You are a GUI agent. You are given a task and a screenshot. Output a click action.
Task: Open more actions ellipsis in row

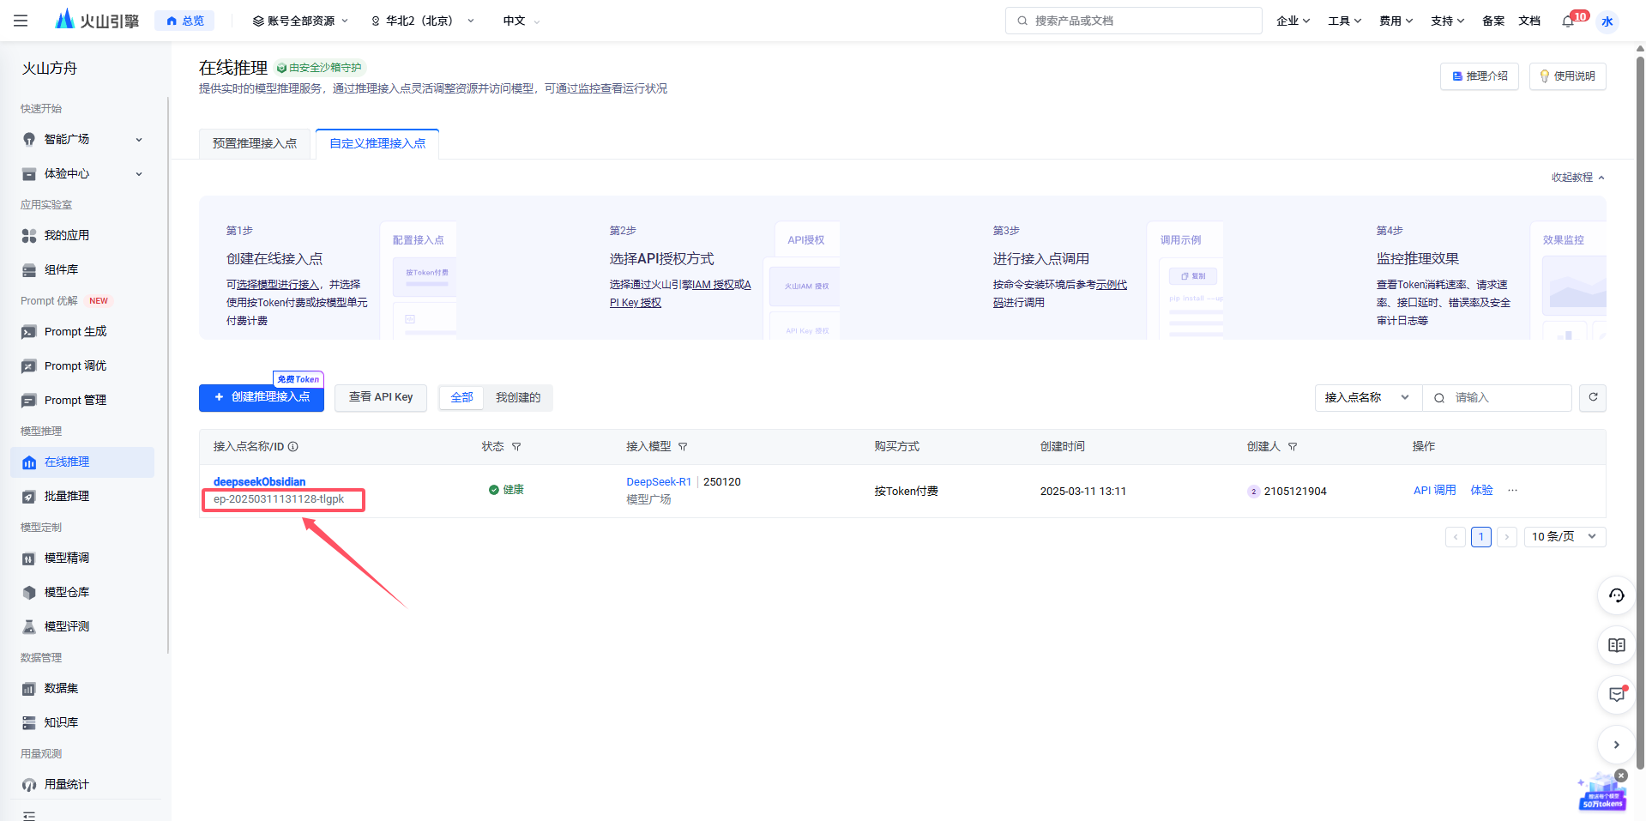pos(1512,490)
